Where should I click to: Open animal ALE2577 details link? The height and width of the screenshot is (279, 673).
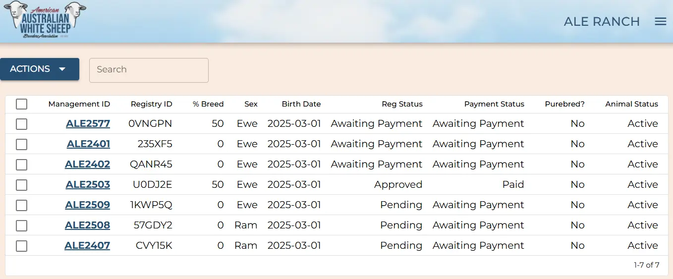[88, 124]
